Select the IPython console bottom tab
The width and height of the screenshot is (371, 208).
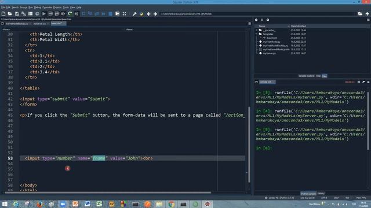tap(308, 194)
